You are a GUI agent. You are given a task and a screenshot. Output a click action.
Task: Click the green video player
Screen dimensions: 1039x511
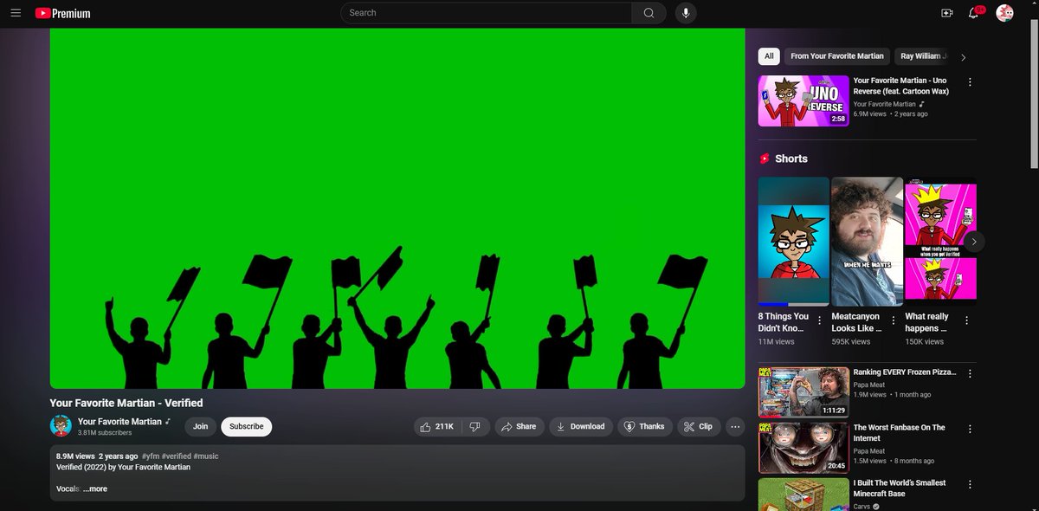[x=397, y=208]
